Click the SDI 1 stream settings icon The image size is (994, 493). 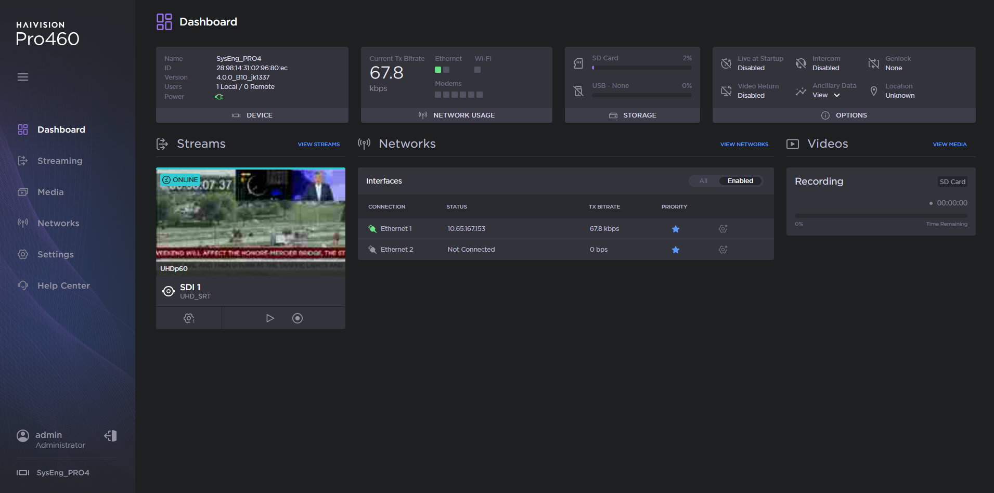click(189, 318)
